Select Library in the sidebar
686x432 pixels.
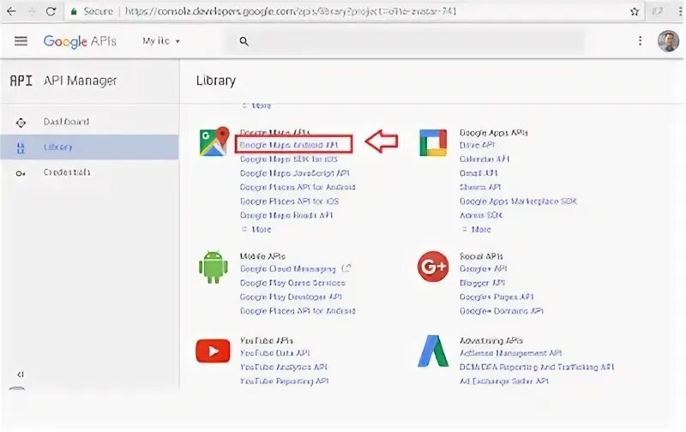tap(89, 147)
